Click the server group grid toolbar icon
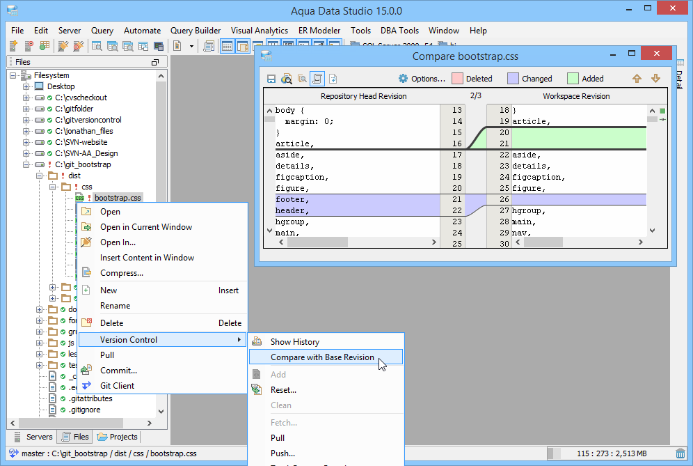The image size is (693, 466). [45, 45]
